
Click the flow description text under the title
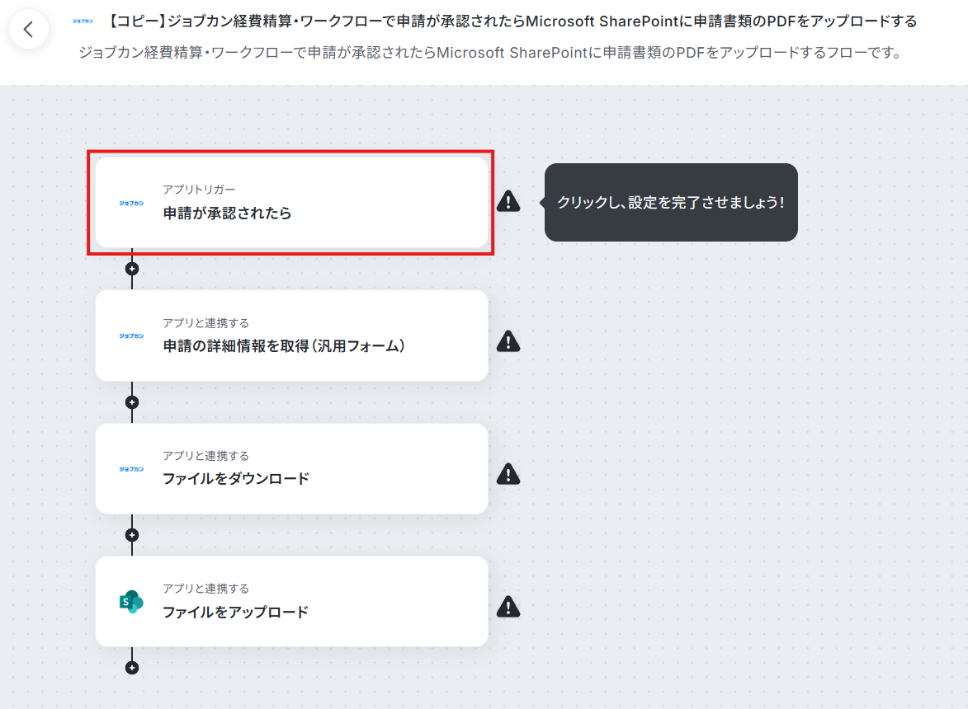click(491, 53)
